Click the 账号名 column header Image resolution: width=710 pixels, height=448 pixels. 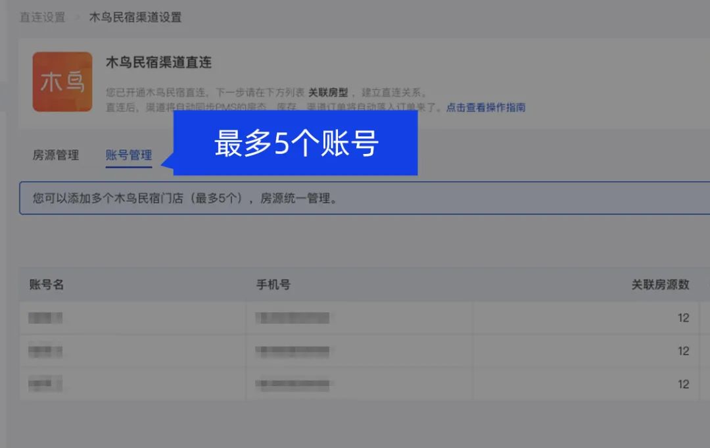coord(46,284)
